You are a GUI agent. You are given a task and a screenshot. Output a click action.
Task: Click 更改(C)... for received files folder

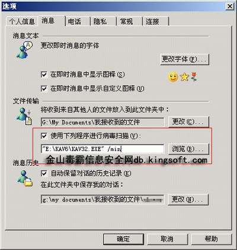point(188,121)
